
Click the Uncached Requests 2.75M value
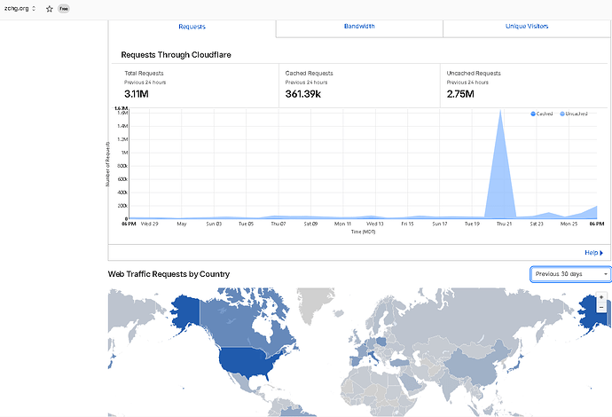(x=460, y=94)
